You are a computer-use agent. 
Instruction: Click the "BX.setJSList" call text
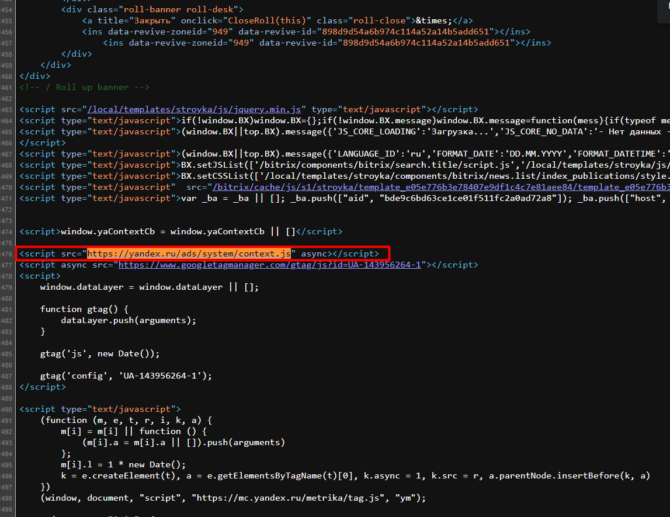pyautogui.click(x=213, y=165)
